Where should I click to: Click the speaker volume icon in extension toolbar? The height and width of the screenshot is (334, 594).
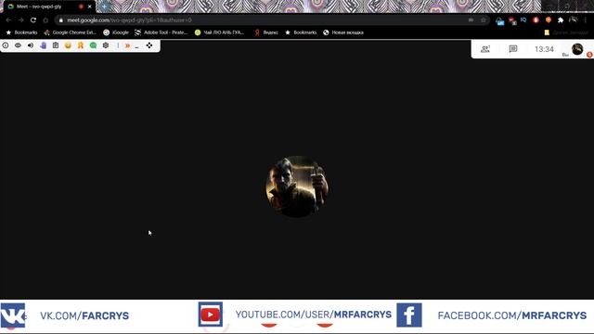click(31, 45)
